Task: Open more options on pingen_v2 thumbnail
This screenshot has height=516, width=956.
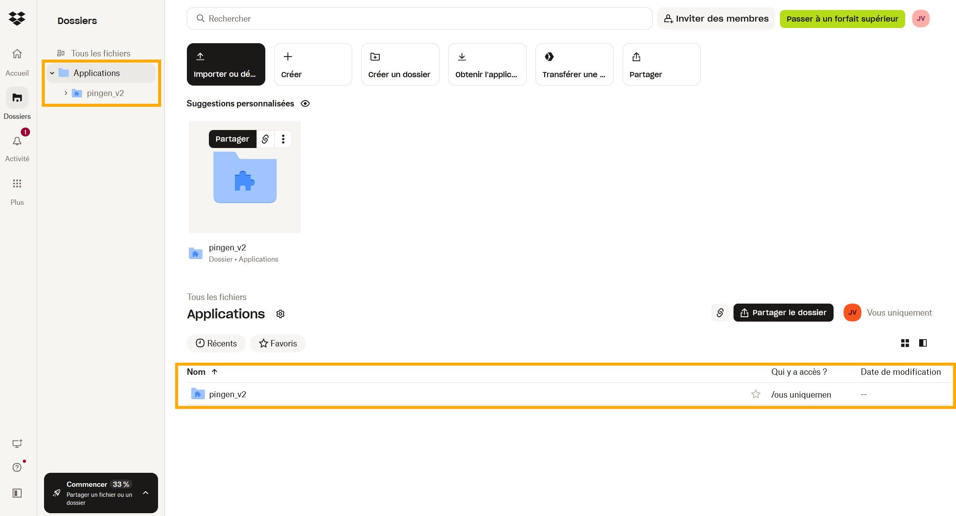Action: (283, 139)
